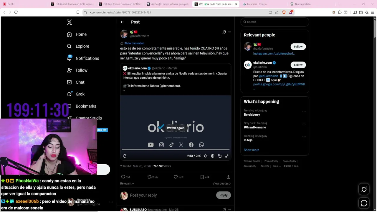Open View quotes link
Viewport: 377px width, 212px height.
pos(221,183)
